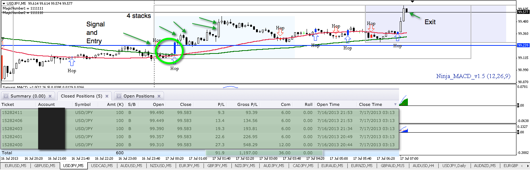Switch to EURJPY,M5 chart tab
The height and width of the screenshot is (170, 530).
[190, 166]
